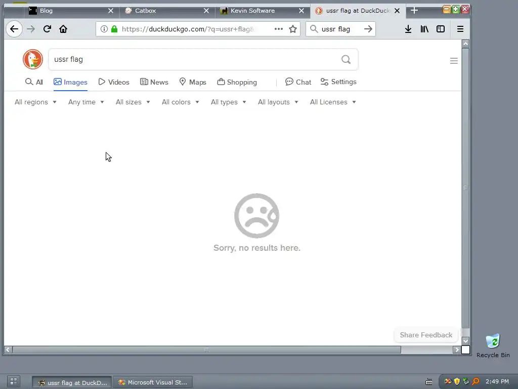Show site information icon in address bar

click(104, 29)
